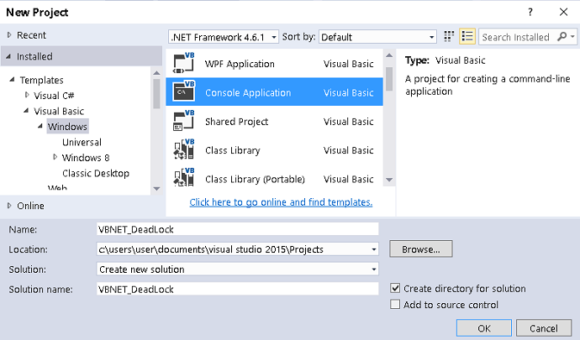
Task: Click the Cancel button
Action: click(543, 328)
